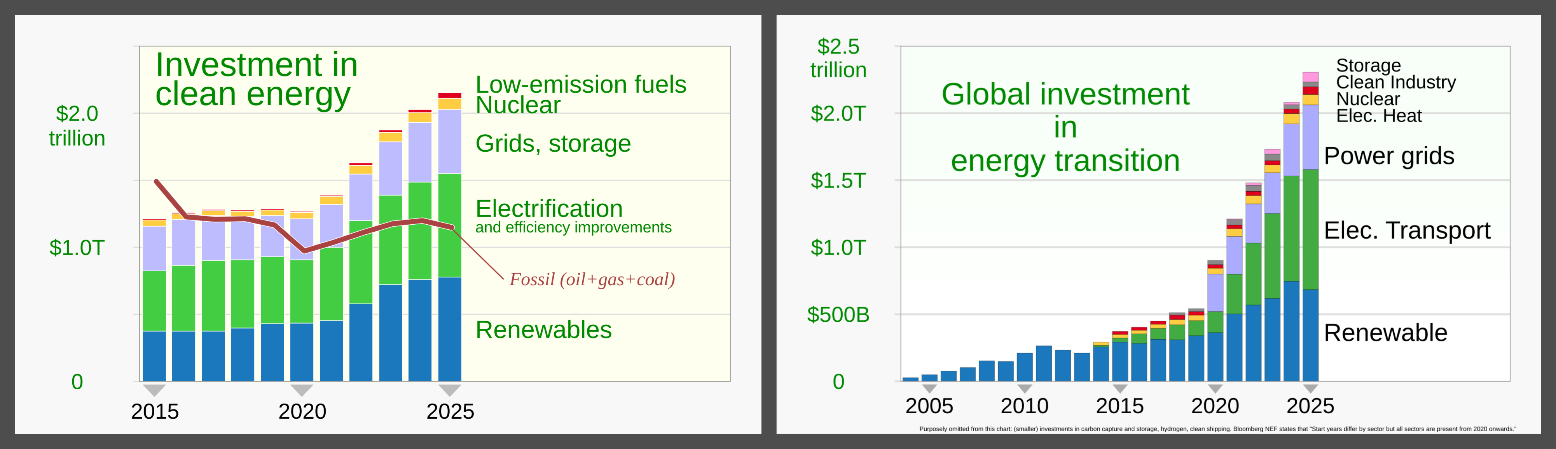This screenshot has height=449, width=1556.
Task: Click the $2.5 trillion axis label
Action: [838, 58]
